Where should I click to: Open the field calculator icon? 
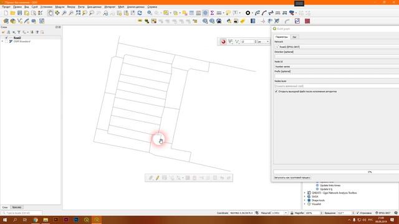(198, 13)
